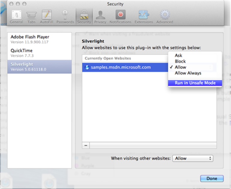Select QuickTime plug-in in list
Viewport: 231px width, 189px height.
coord(39,53)
